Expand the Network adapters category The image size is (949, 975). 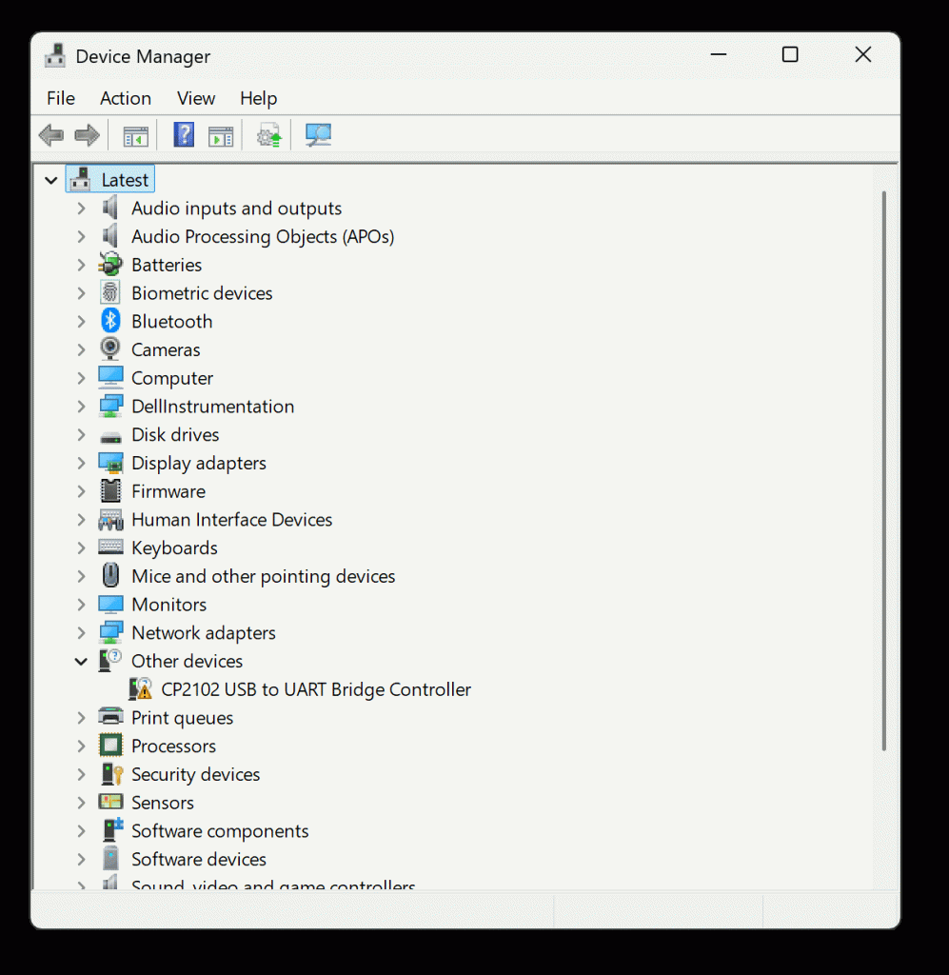82,633
